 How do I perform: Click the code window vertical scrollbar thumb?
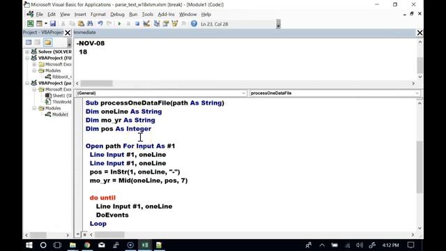pos(420,167)
